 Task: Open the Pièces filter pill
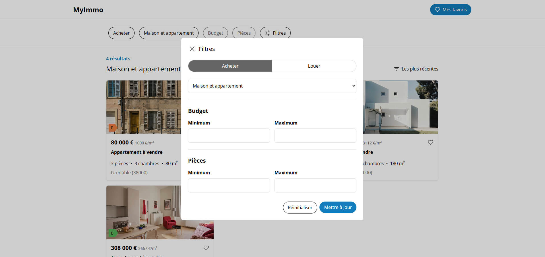(244, 33)
